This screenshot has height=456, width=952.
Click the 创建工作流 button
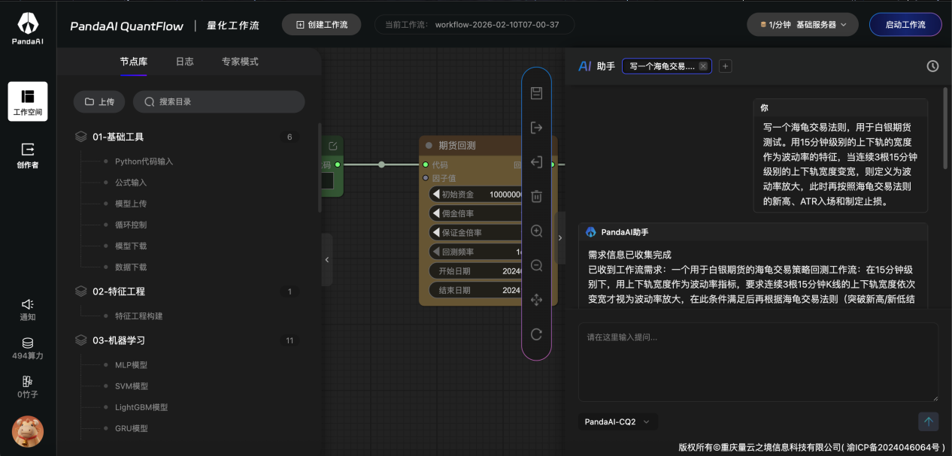point(321,24)
